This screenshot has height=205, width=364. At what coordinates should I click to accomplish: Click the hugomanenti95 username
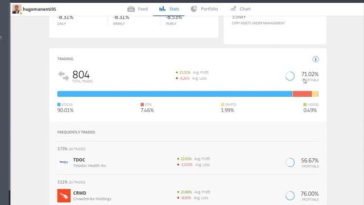39,9
